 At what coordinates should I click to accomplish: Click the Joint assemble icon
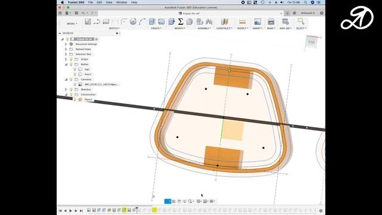(209, 21)
